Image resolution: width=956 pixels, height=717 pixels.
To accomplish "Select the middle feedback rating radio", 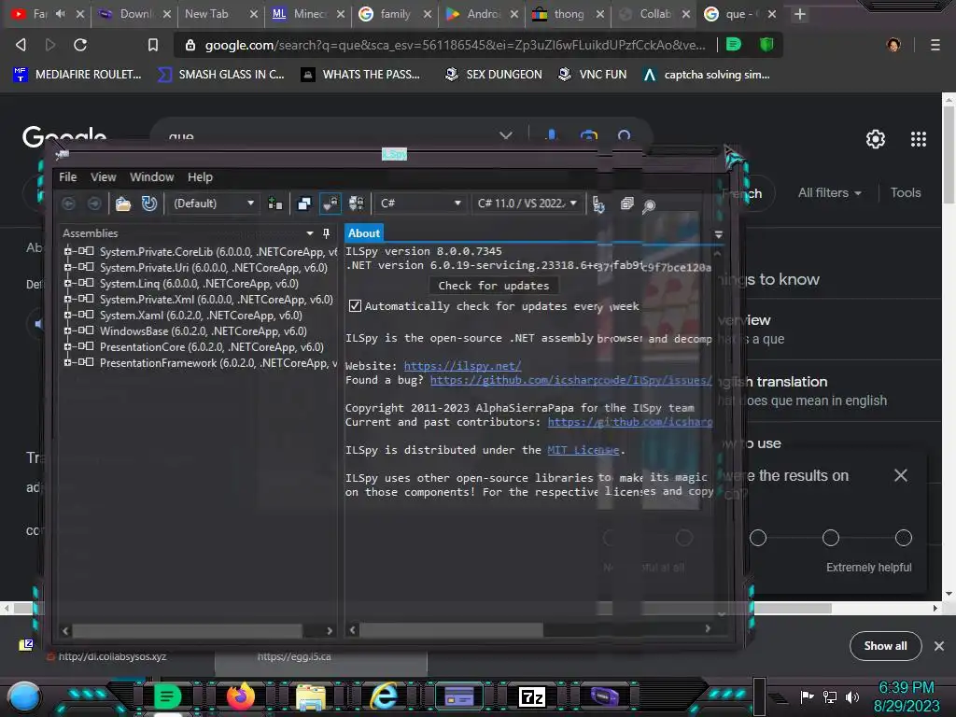I will [x=757, y=538].
